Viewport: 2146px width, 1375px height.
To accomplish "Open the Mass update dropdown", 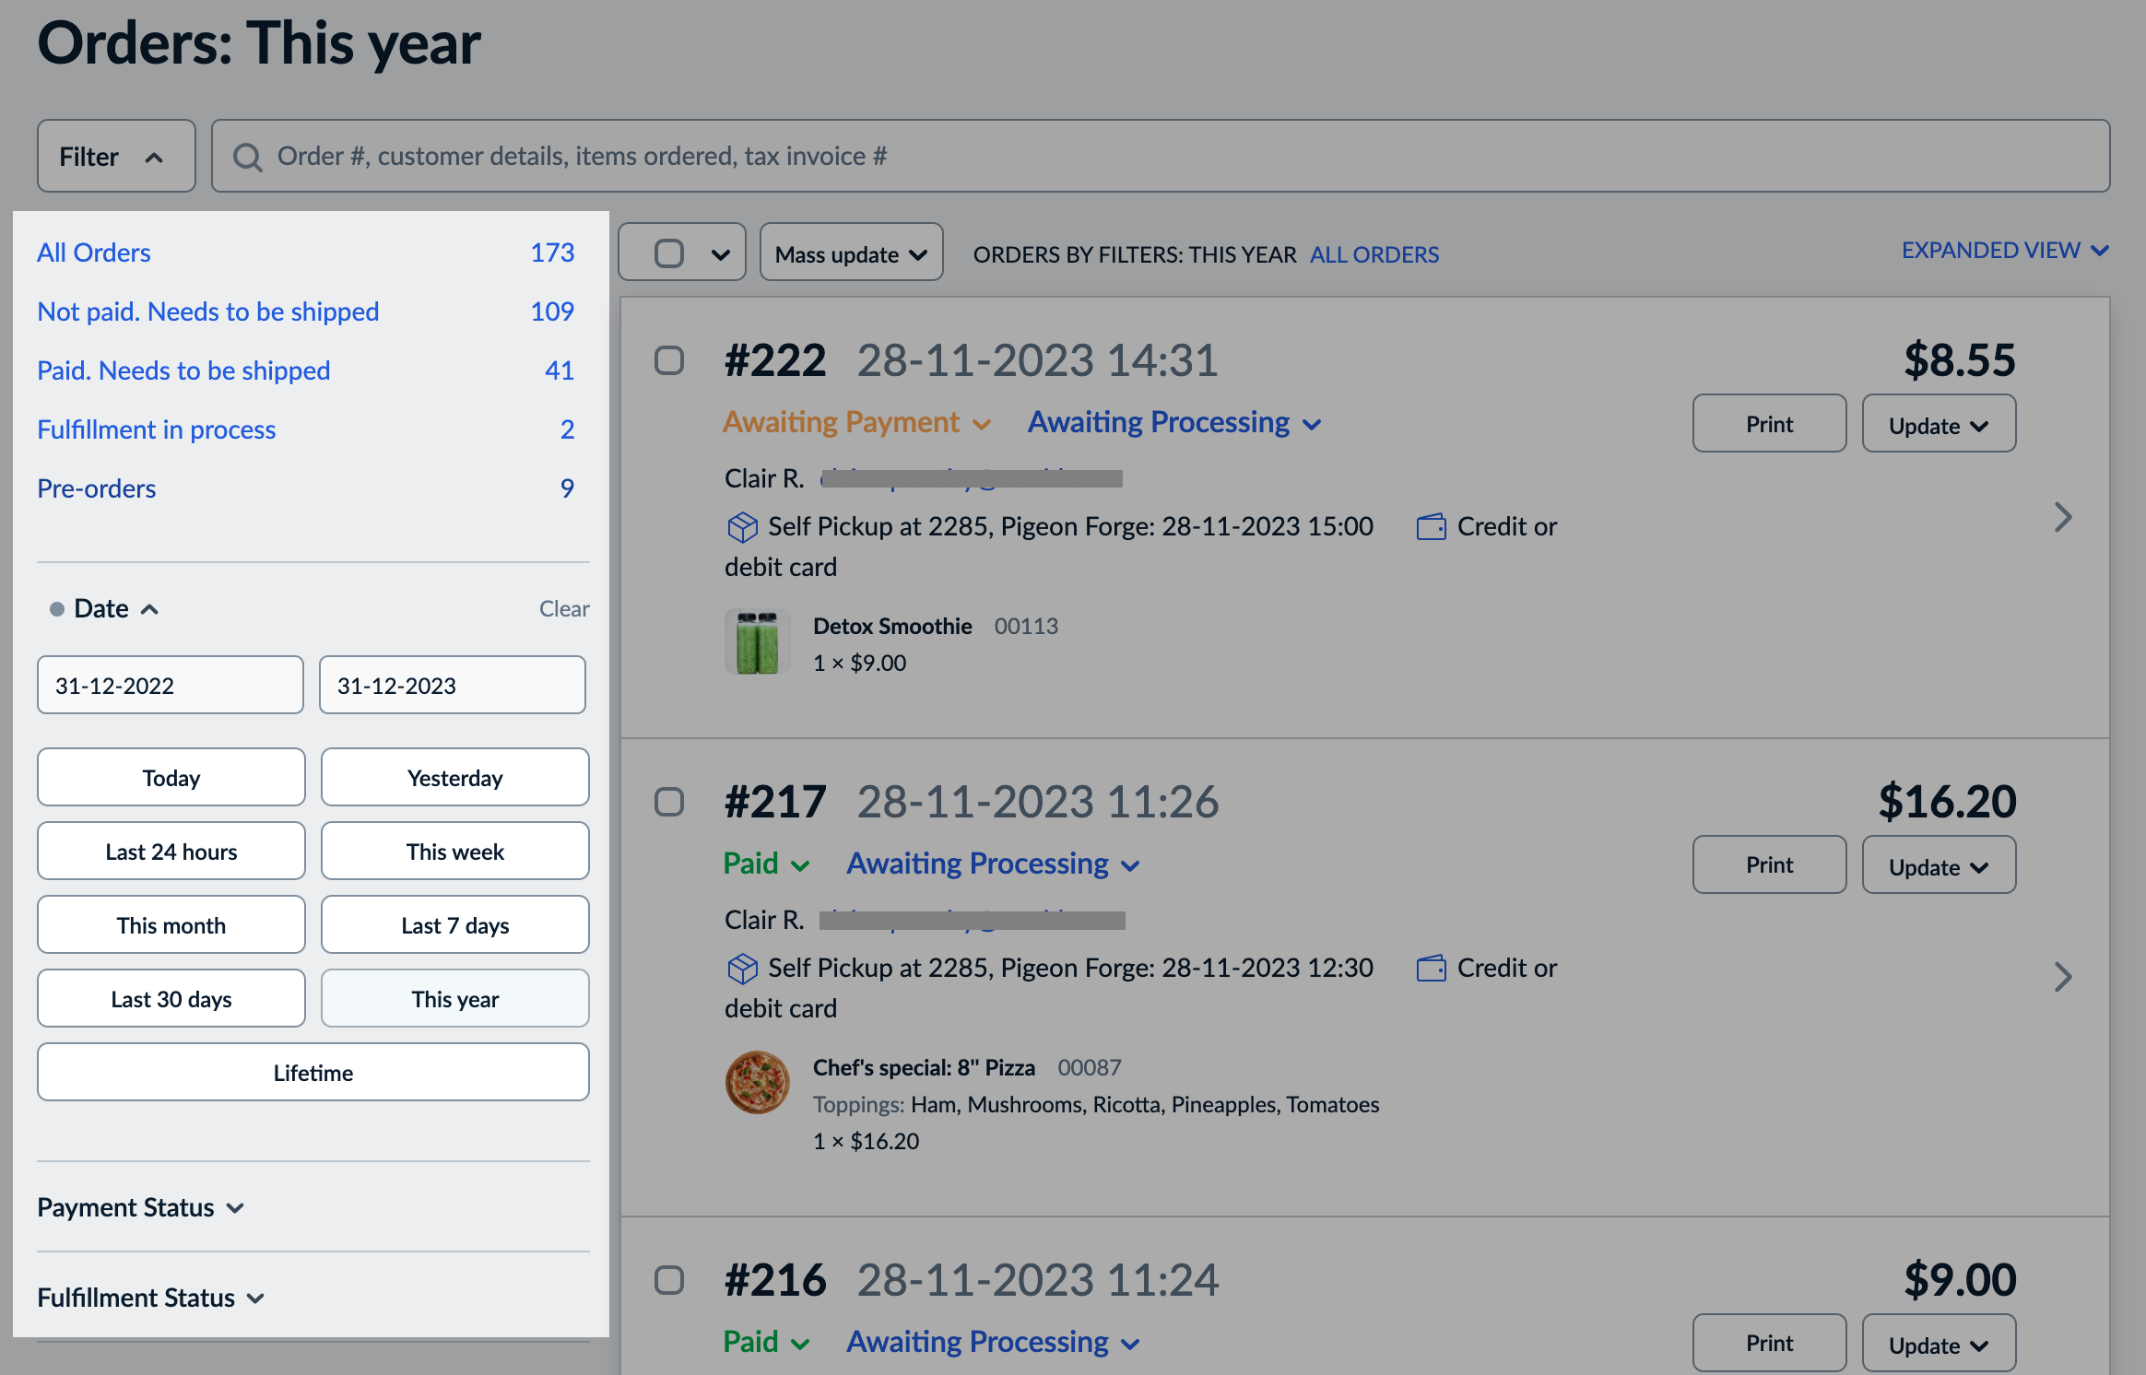I will (x=850, y=253).
